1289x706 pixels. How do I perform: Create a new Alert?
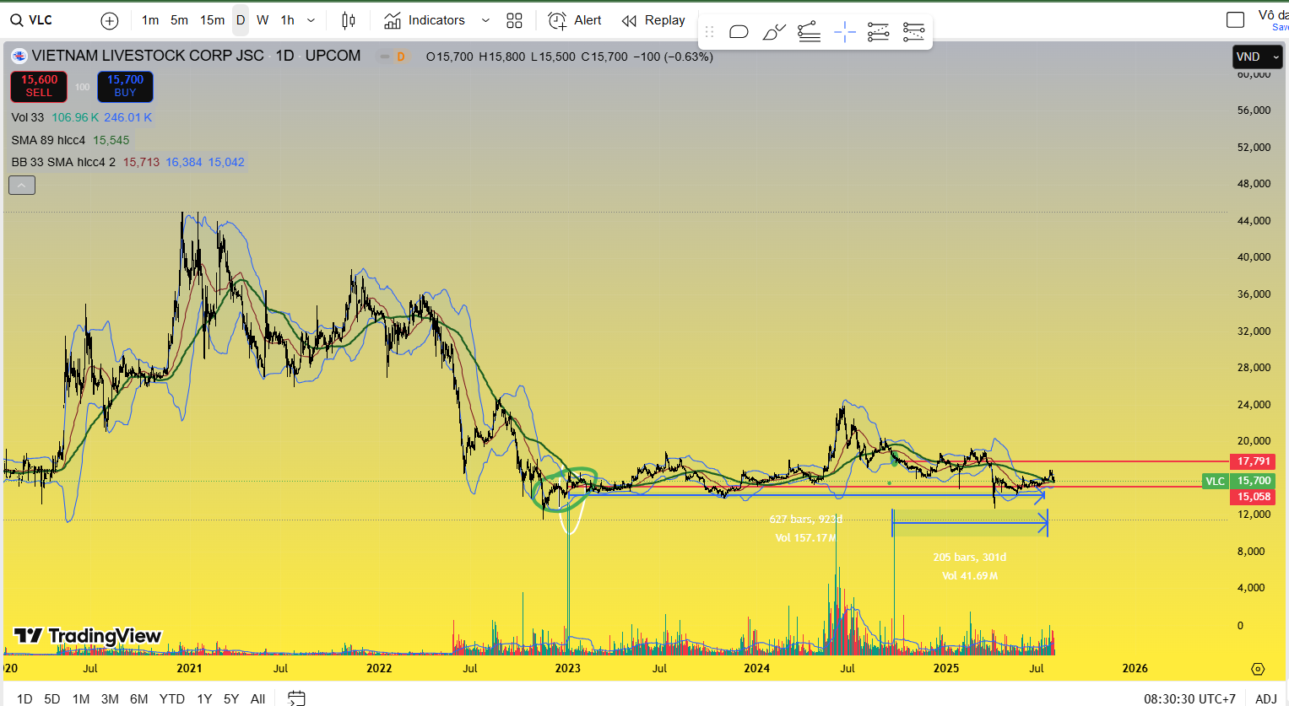pos(575,20)
